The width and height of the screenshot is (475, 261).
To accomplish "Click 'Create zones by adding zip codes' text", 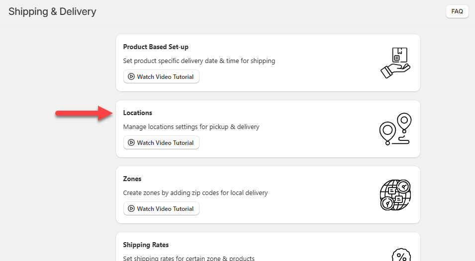I will point(195,193).
